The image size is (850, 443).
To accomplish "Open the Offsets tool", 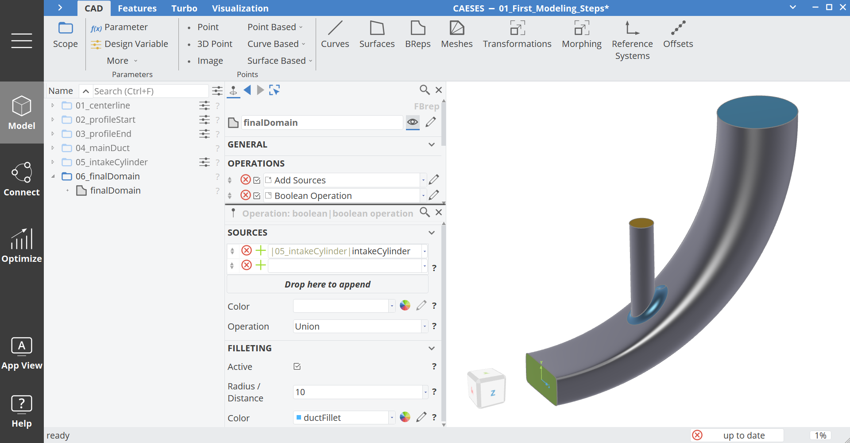I will point(678,35).
